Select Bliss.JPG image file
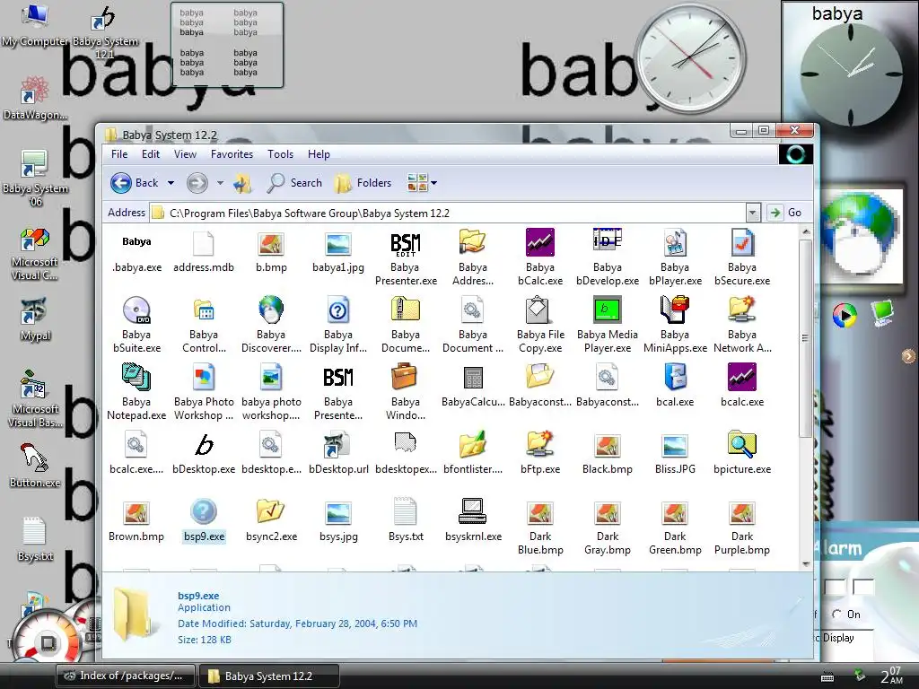The image size is (919, 689). pyautogui.click(x=675, y=447)
